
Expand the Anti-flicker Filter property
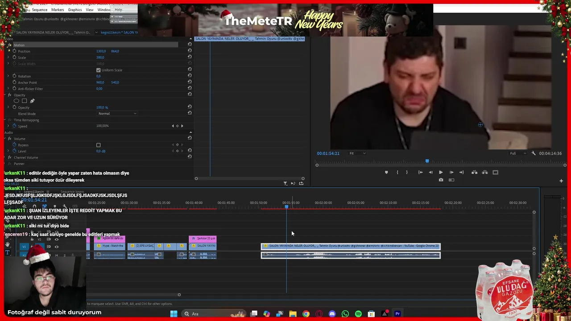[x=8, y=89]
